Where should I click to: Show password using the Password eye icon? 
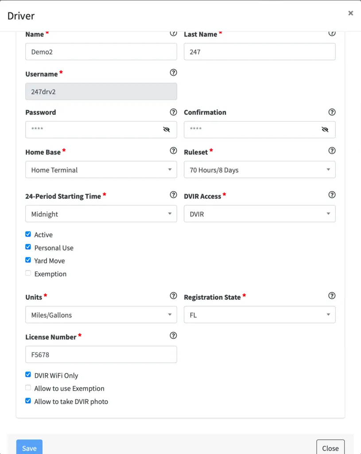point(167,129)
